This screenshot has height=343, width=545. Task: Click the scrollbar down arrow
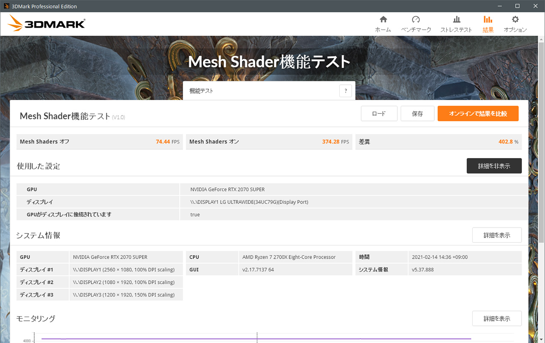click(x=541, y=340)
